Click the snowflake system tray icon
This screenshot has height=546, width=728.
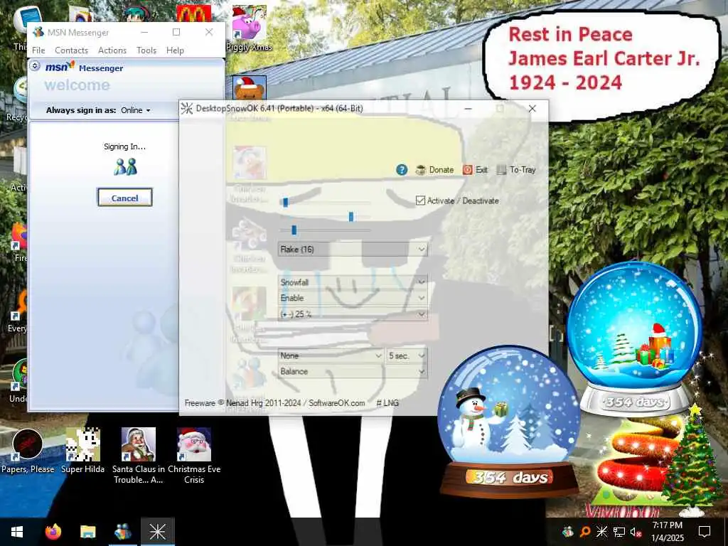(601, 532)
